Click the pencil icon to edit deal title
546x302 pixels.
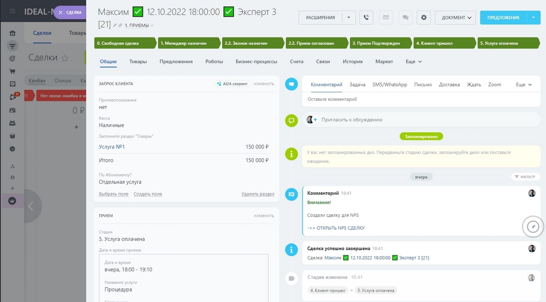[115, 26]
